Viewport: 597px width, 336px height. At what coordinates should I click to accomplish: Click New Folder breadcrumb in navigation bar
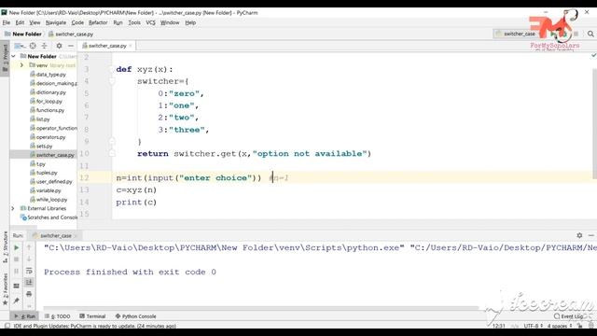(23, 34)
